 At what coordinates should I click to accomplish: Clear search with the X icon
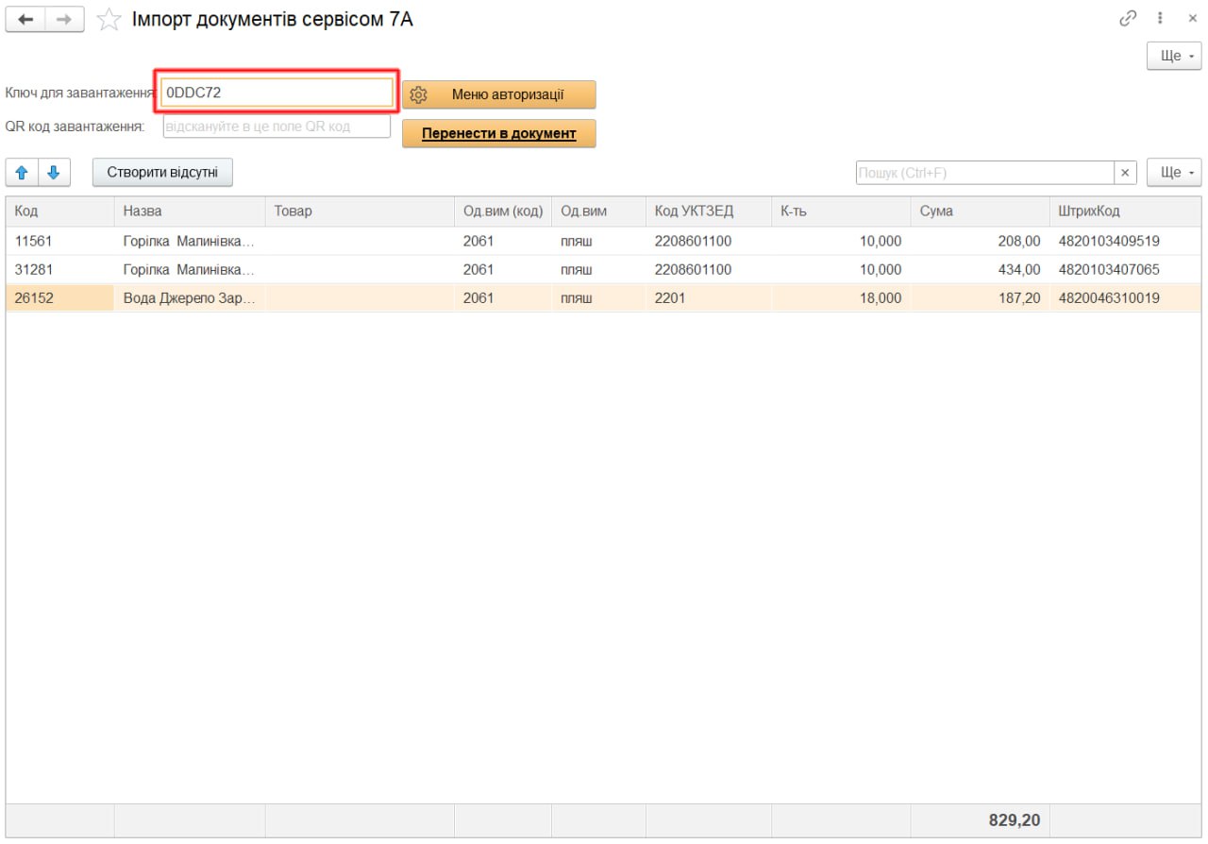[1125, 173]
